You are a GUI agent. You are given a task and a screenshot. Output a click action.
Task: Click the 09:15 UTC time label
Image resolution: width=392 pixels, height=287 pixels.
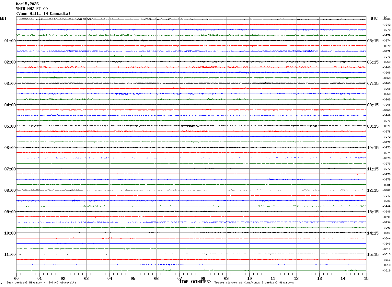coord(373,126)
